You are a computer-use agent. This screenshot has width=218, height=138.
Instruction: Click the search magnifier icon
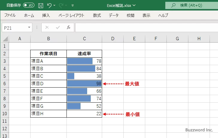[x=173, y=5]
